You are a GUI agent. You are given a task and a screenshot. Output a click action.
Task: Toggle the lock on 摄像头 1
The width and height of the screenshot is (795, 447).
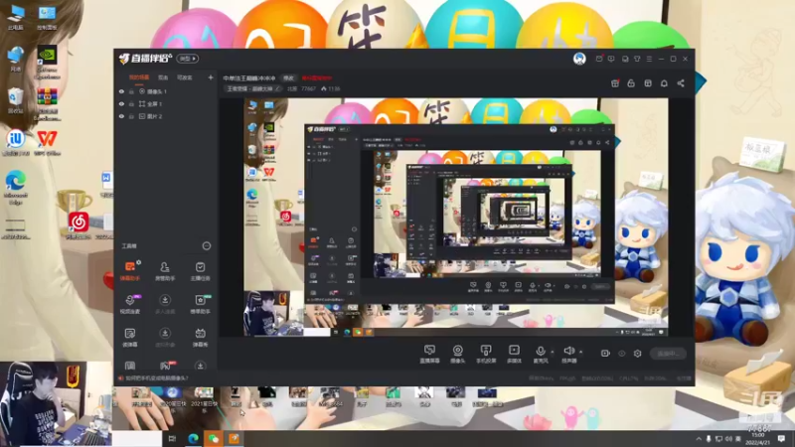click(x=131, y=91)
